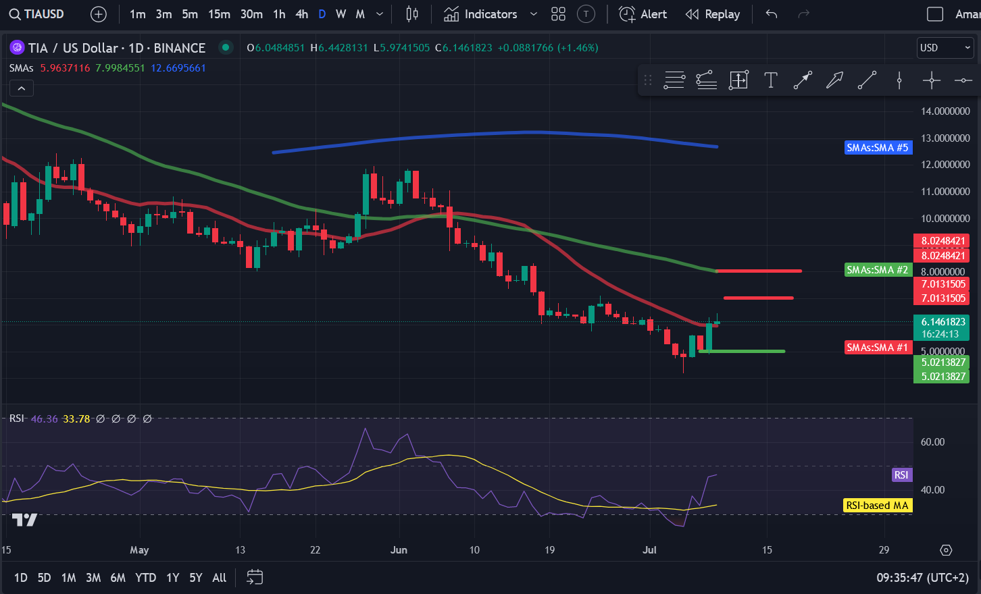Open indicator templates grid icon
Image resolution: width=981 pixels, height=594 pixels.
(558, 14)
